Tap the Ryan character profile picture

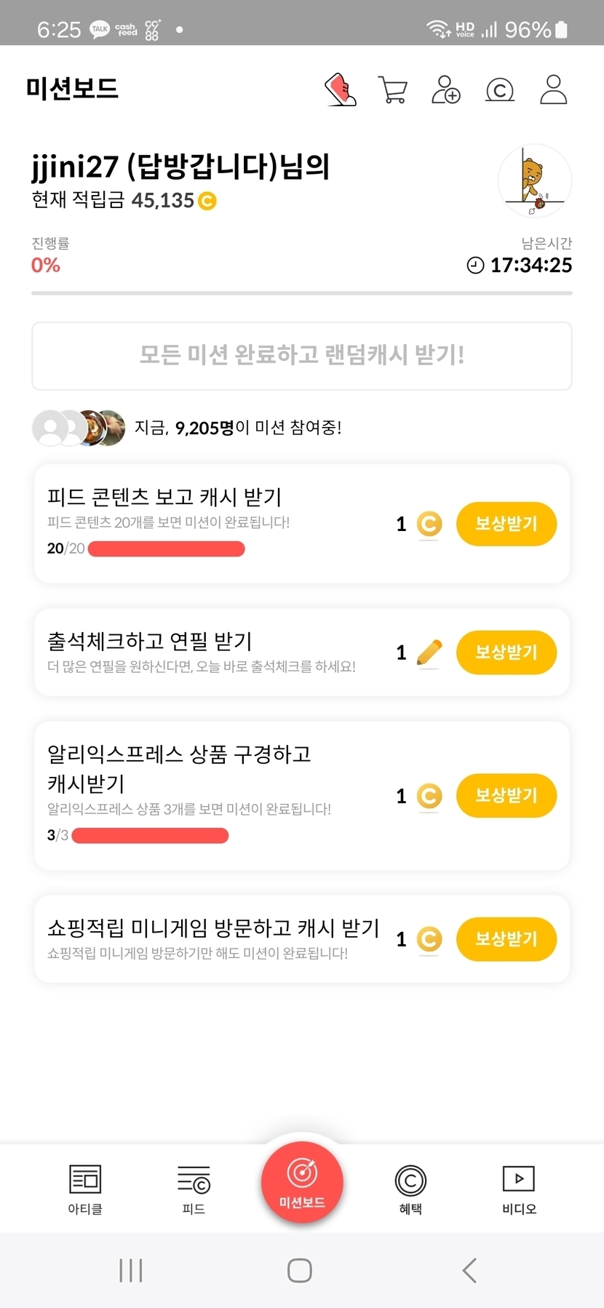coord(535,181)
